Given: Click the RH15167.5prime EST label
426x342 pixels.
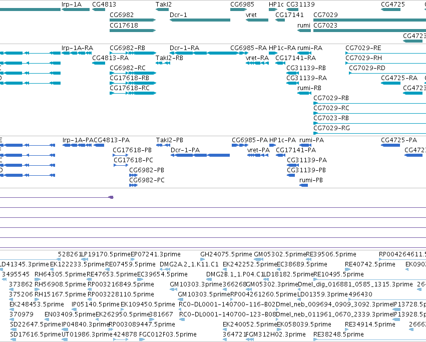Looking at the screenshot, I should tap(60, 294).
